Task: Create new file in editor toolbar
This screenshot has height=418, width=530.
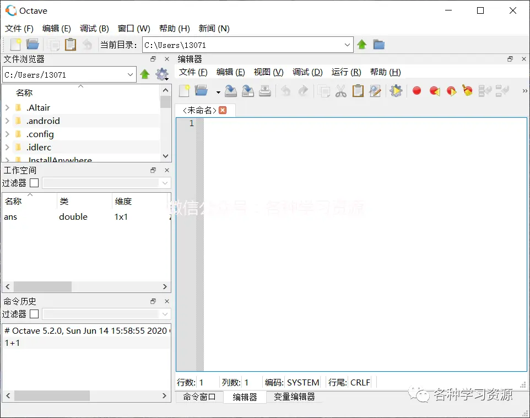Action: click(x=184, y=91)
